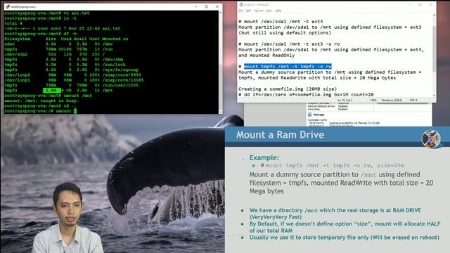This screenshot has height=253, width=450.
Task: Click '# mount /dev/sda1 /mnt -t ext3 -o ro' line
Action: click(289, 44)
